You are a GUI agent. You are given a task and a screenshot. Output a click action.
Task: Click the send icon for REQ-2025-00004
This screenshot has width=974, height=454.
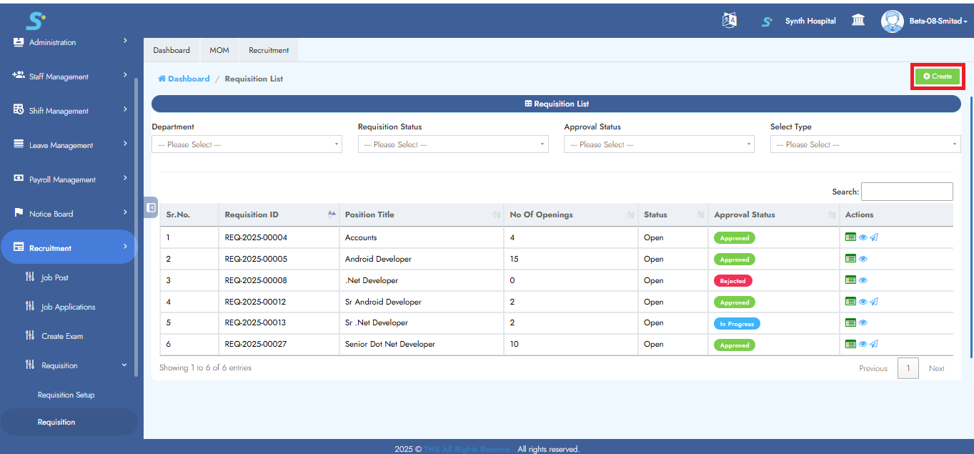pyautogui.click(x=874, y=237)
